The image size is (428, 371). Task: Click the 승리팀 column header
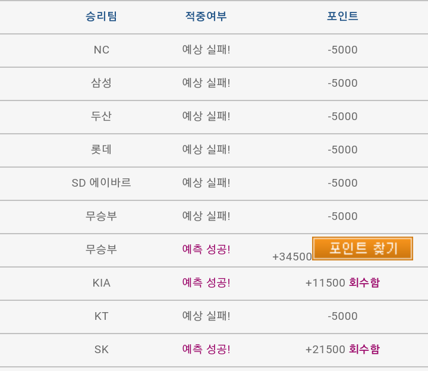pos(101,17)
